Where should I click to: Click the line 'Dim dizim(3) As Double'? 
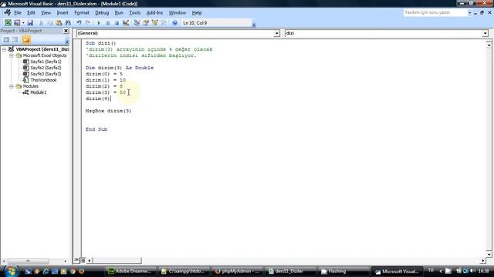[x=120, y=68]
